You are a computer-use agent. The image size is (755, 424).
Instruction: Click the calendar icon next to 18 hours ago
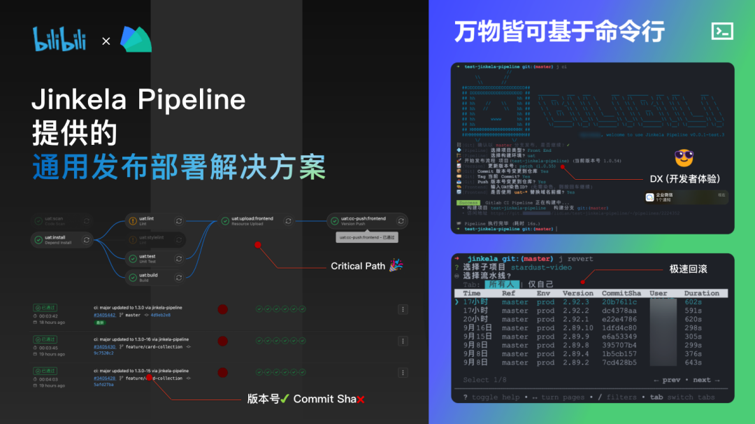click(x=35, y=323)
